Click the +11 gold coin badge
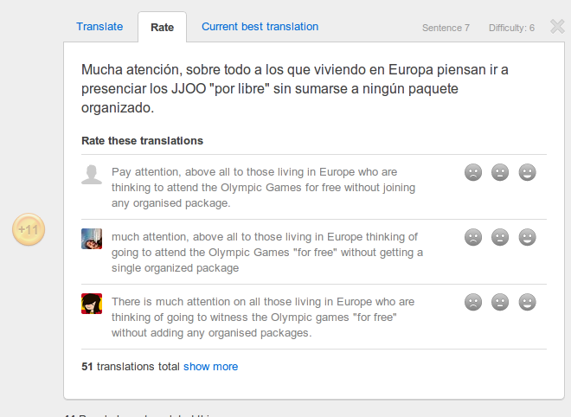The width and height of the screenshot is (571, 417). pyautogui.click(x=28, y=230)
